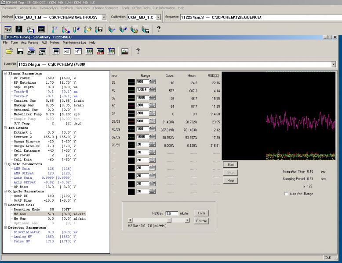Collapse the Reaction Cell tree node
Screen dimensions: 342x263
point(5,205)
